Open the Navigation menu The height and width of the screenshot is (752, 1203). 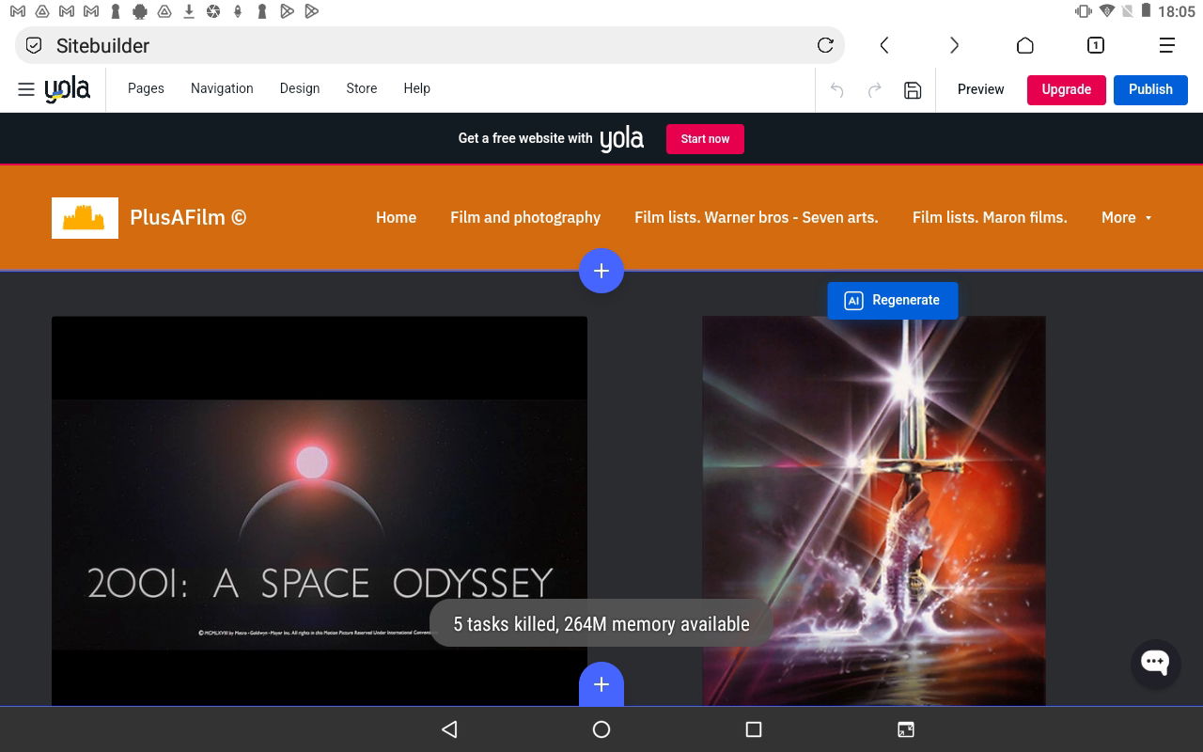[x=222, y=88]
